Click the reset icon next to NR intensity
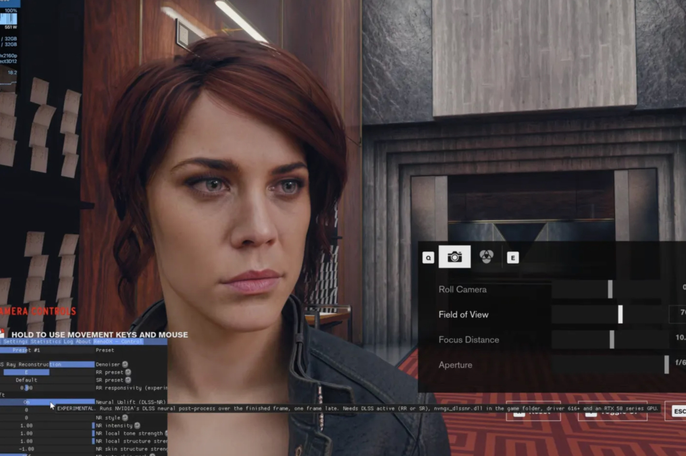686x456 pixels. coord(137,425)
